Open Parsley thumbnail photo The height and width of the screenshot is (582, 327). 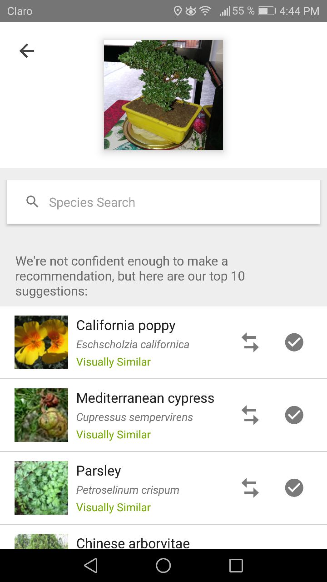41,488
